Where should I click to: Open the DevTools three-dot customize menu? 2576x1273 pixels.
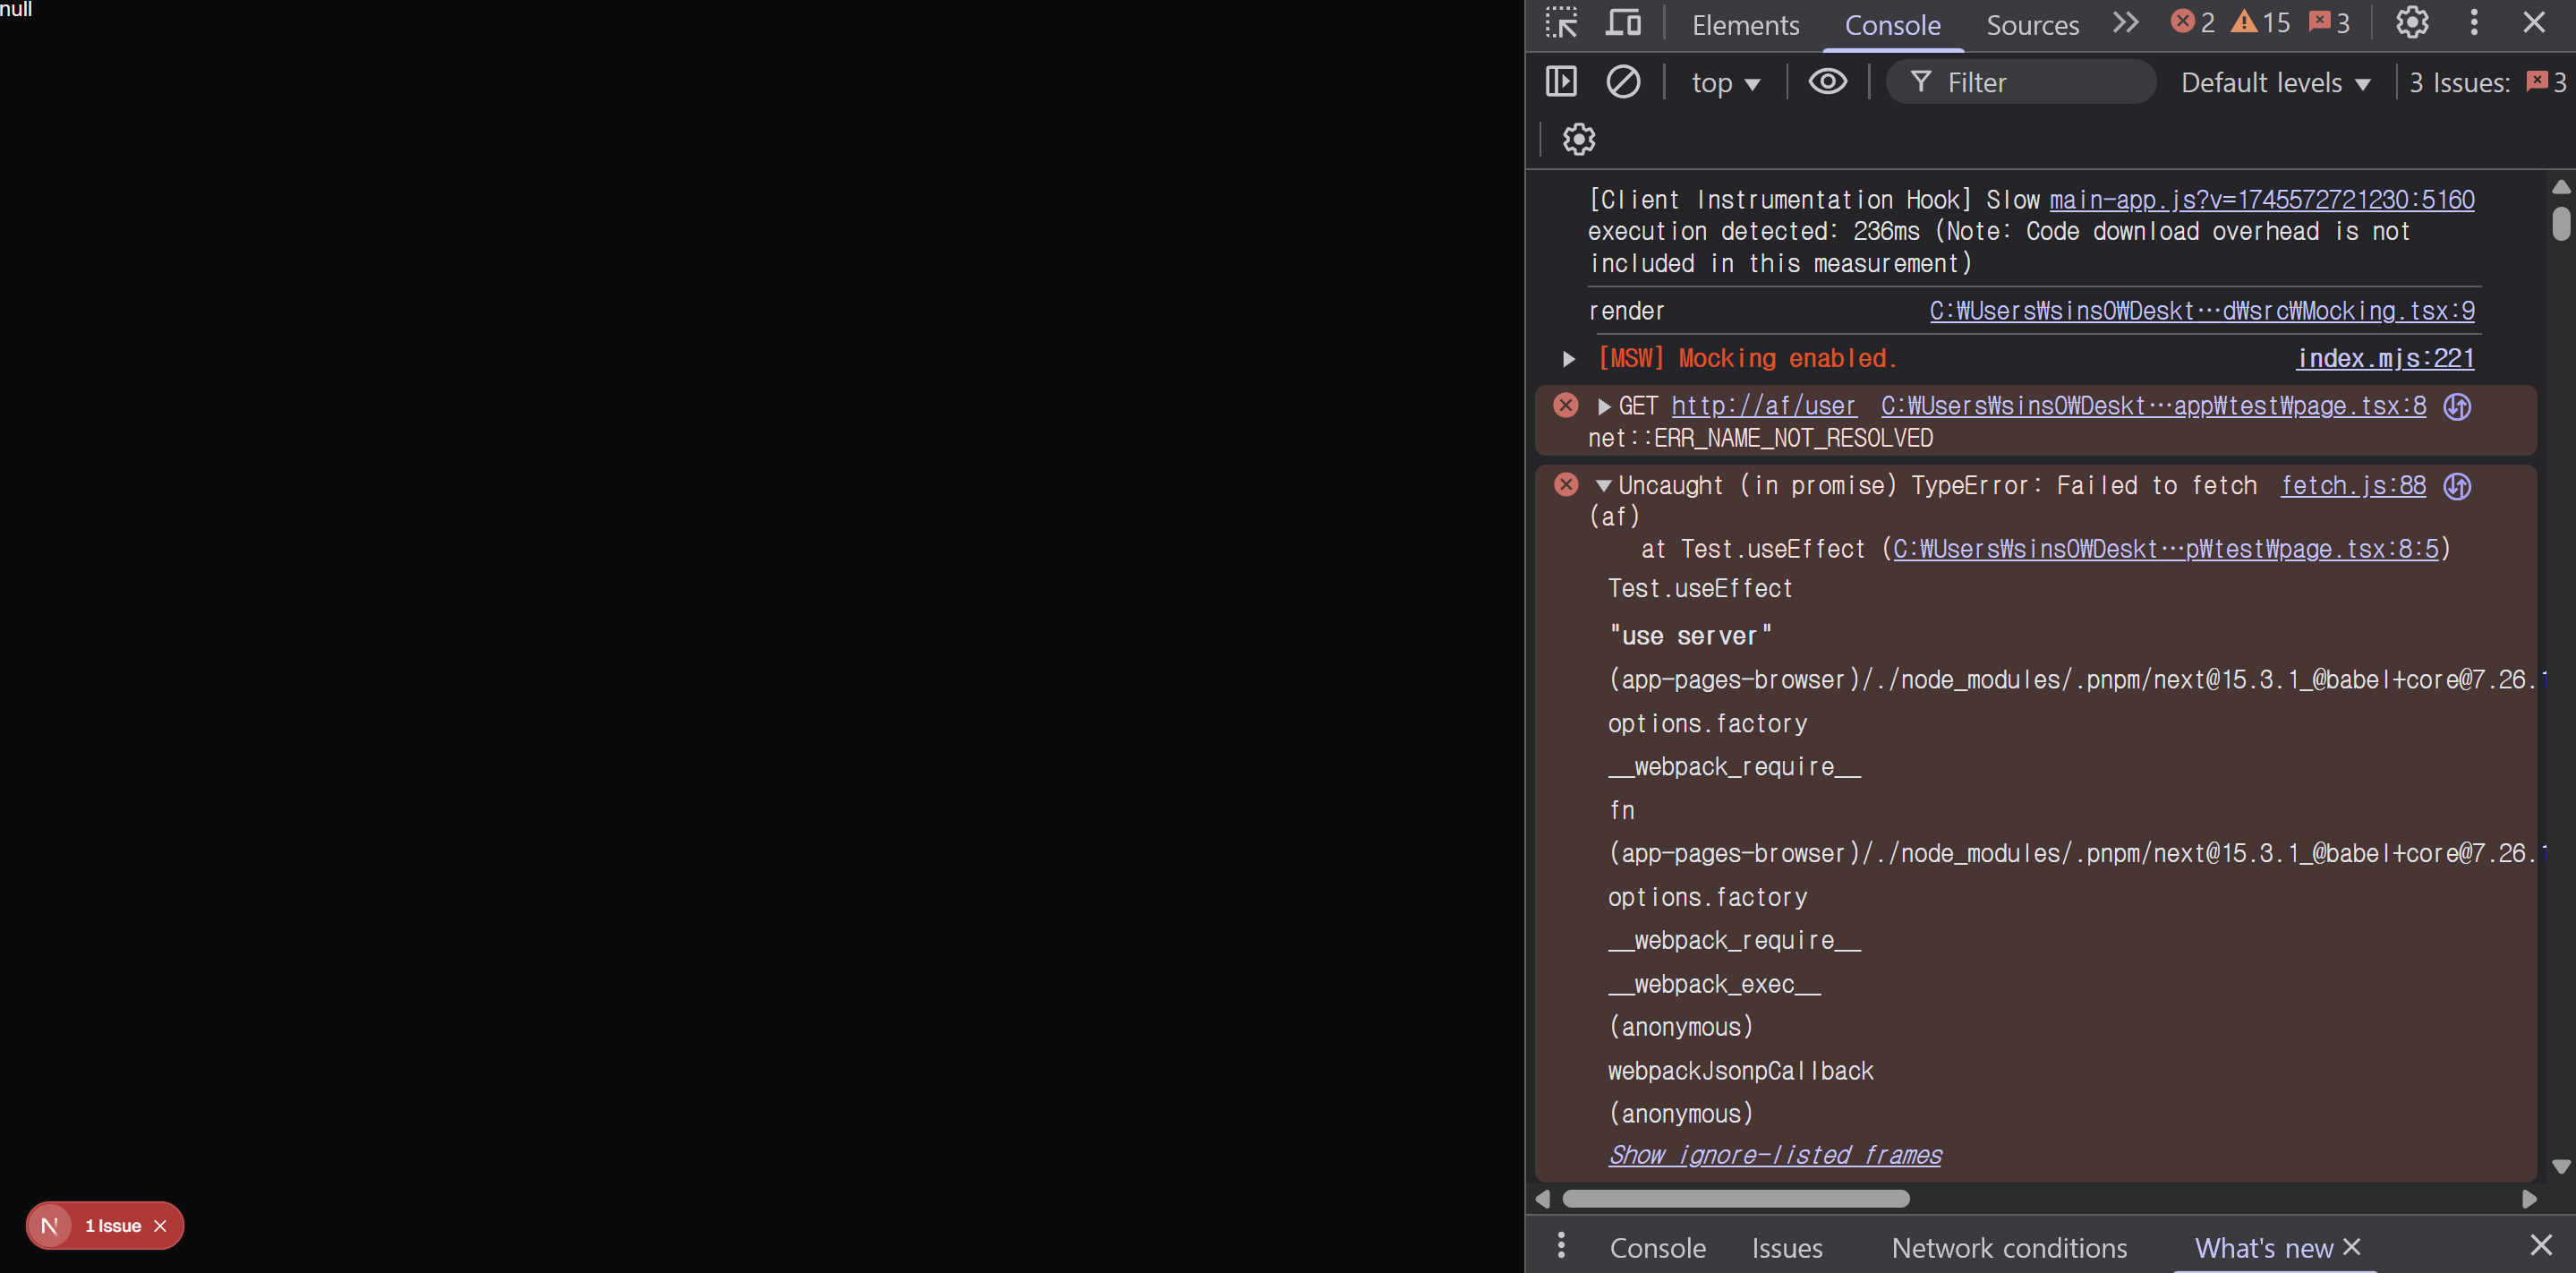coord(2473,23)
